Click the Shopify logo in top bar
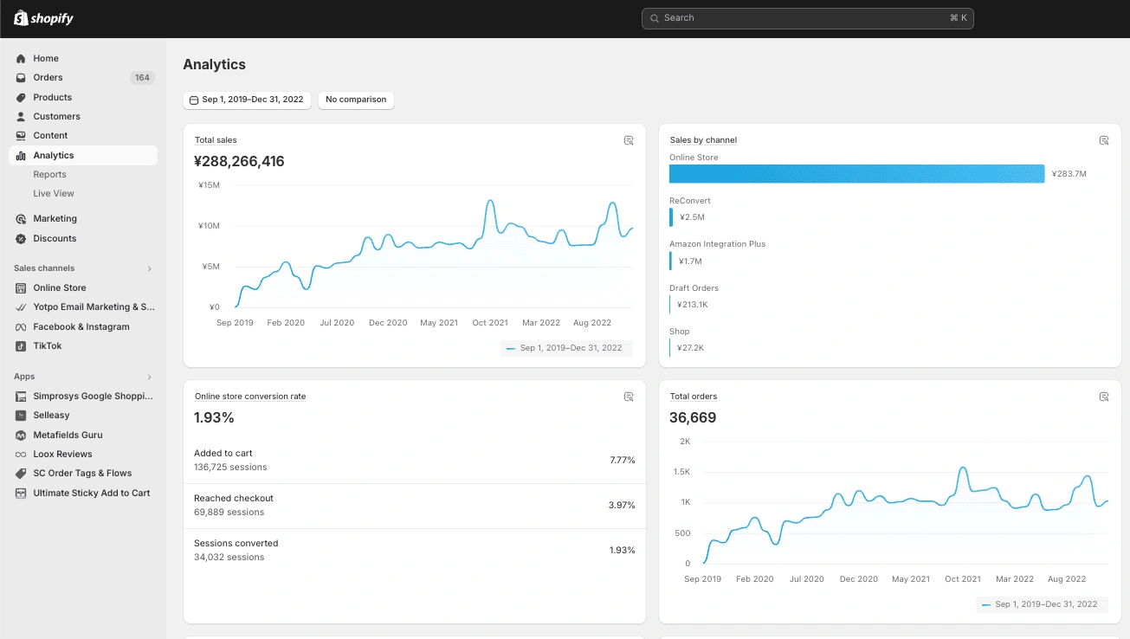Viewport: 1130px width, 639px height. [x=44, y=18]
